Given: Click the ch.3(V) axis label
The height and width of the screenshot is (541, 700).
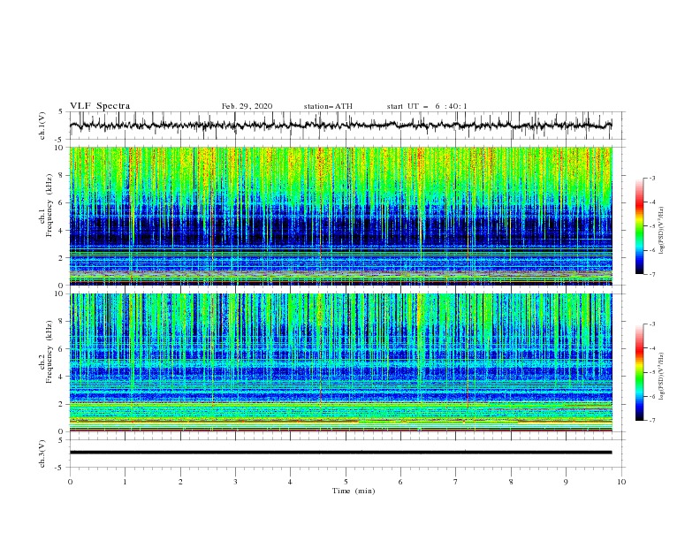Looking at the screenshot, I should pyautogui.click(x=42, y=453).
